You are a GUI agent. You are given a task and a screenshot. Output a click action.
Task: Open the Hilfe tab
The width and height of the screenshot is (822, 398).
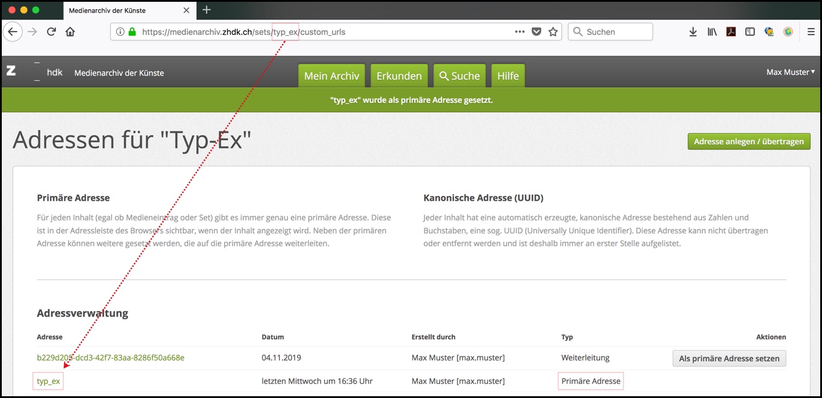pos(508,76)
